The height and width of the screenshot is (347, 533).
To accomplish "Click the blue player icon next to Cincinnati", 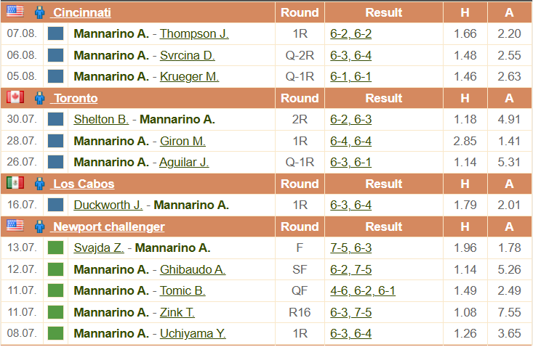I will tap(40, 12).
